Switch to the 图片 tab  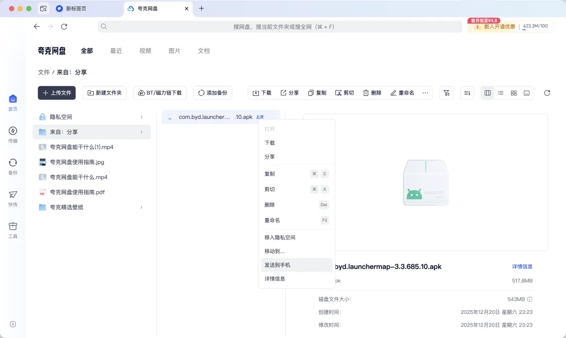coord(175,51)
